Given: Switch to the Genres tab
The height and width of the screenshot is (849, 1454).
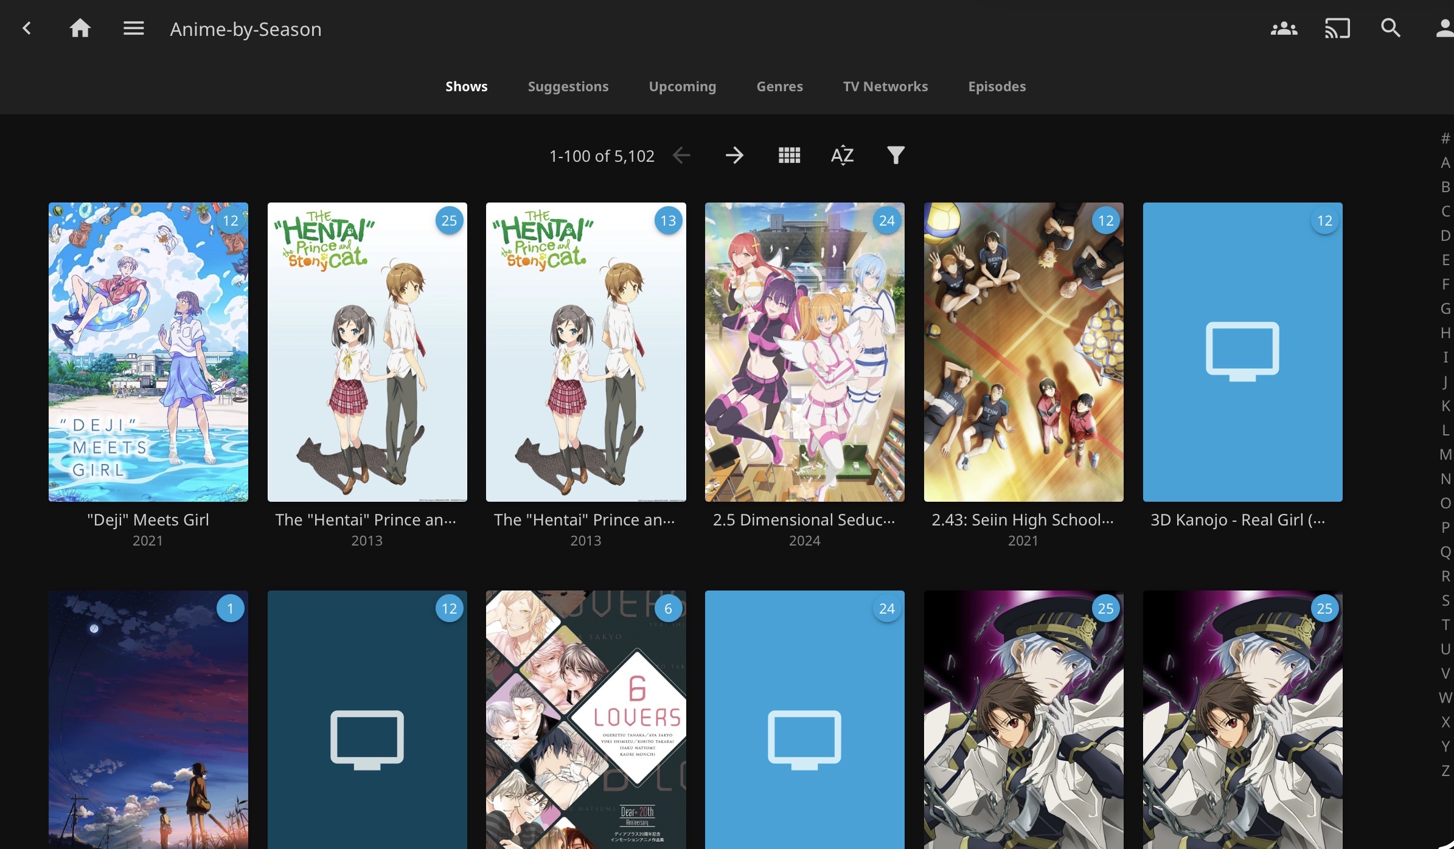Looking at the screenshot, I should [779, 86].
